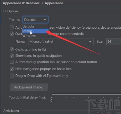Enable the Adjust colors for vision deficiency checkbox
Image resolution: width=121 pixels, height=114 pixels.
click(12, 27)
